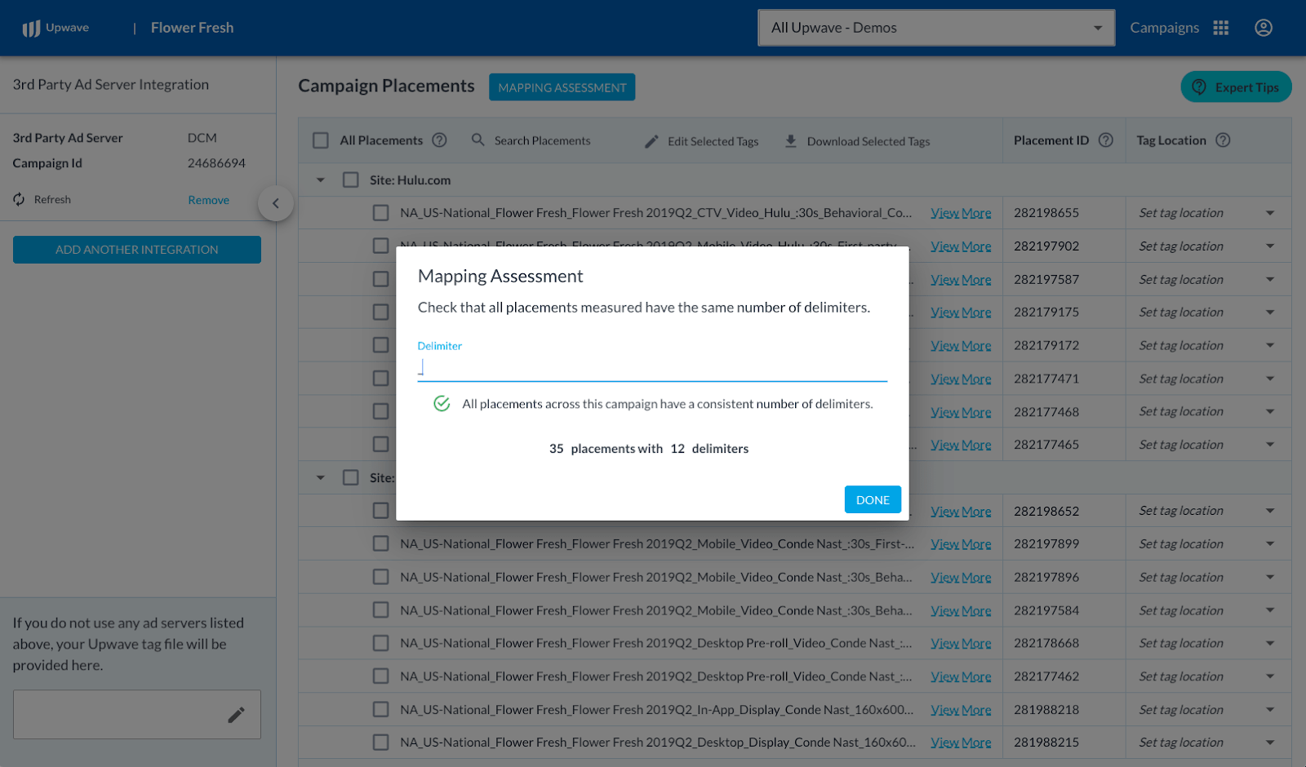This screenshot has height=767, width=1306.
Task: Open tag location dropdown for 282197902
Action: pyautogui.click(x=1270, y=246)
